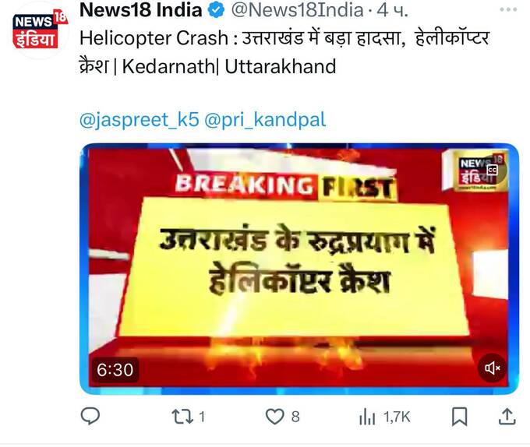Open the reply comment icon

(x=90, y=416)
